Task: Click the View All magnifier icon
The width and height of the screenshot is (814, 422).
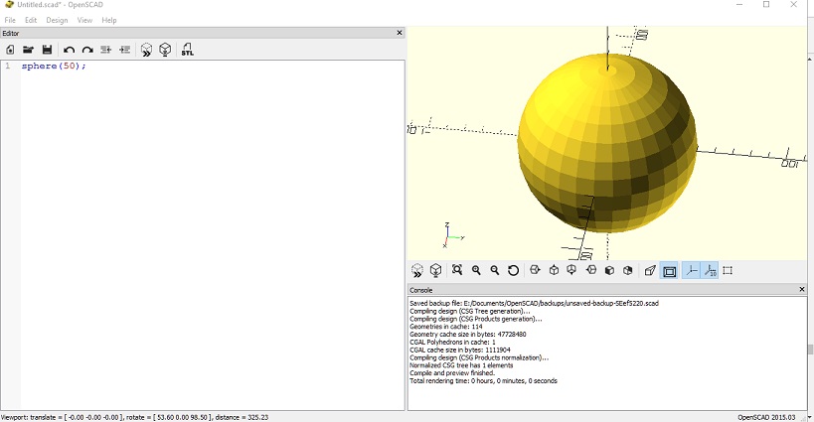Action: [x=457, y=270]
